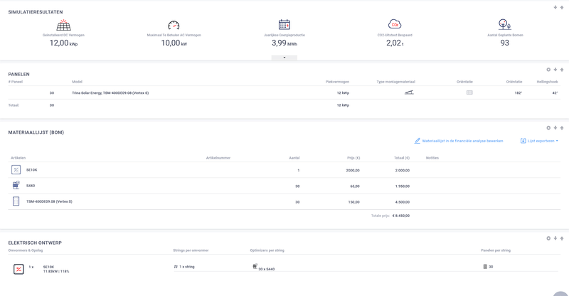Screen dimensions: 569x296
Task: Click the panel icon under Panelen per string
Action: (485, 267)
